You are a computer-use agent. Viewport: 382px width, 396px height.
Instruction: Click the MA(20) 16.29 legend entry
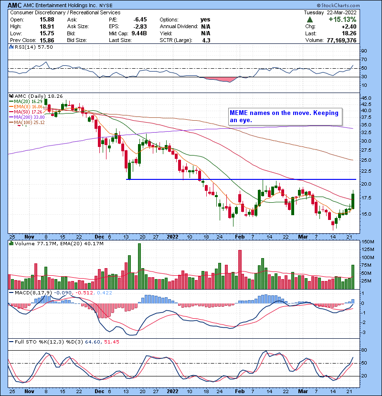(26, 102)
